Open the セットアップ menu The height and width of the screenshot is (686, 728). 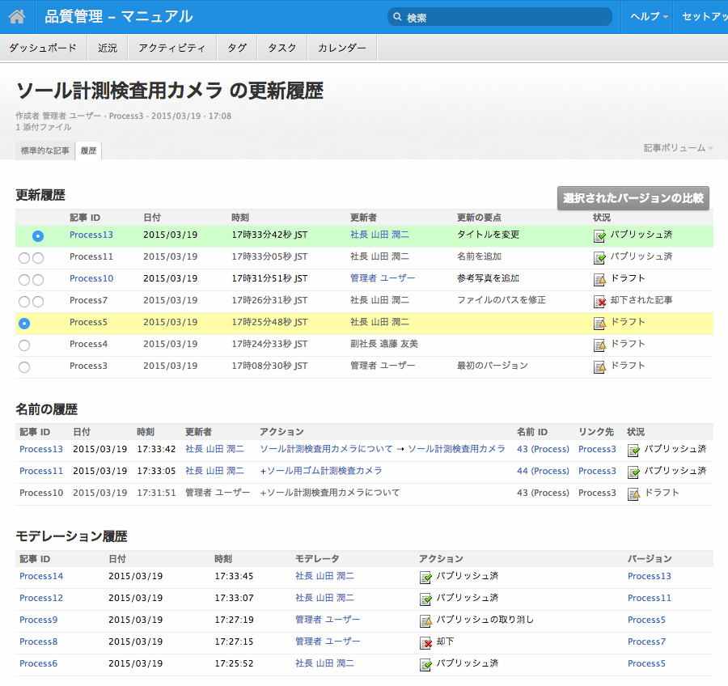pos(702,17)
